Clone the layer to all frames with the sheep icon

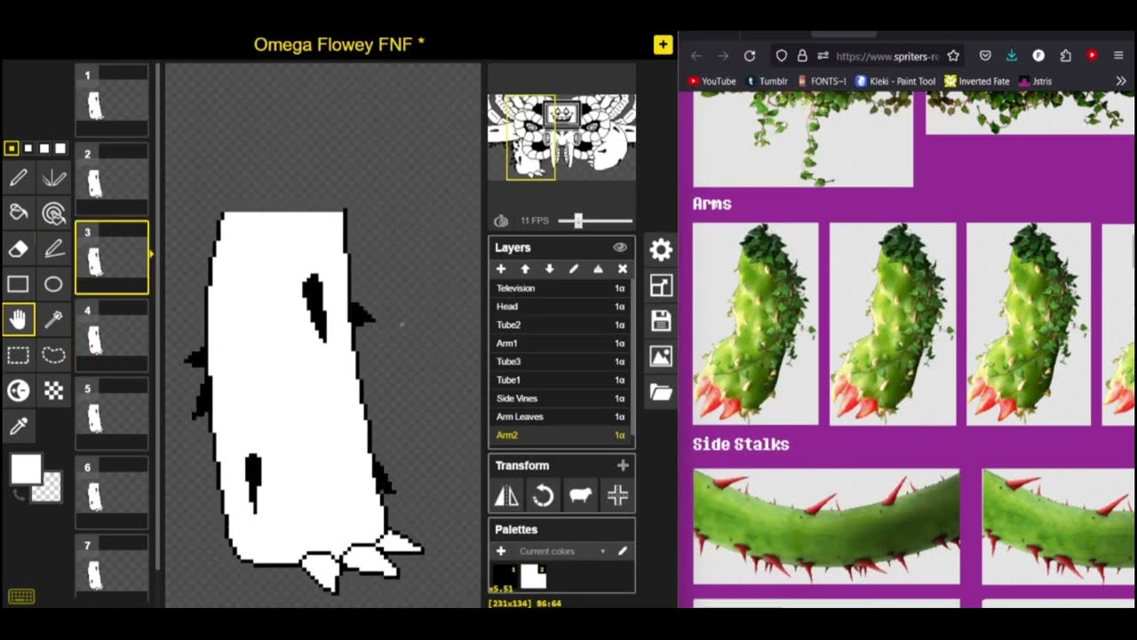pos(581,496)
